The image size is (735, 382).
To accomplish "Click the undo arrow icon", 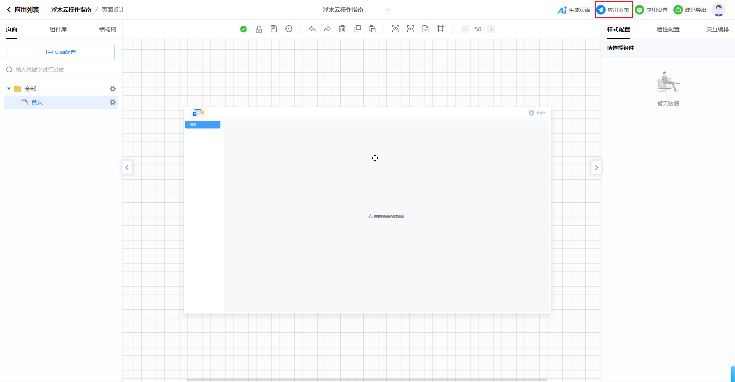I will pos(312,29).
